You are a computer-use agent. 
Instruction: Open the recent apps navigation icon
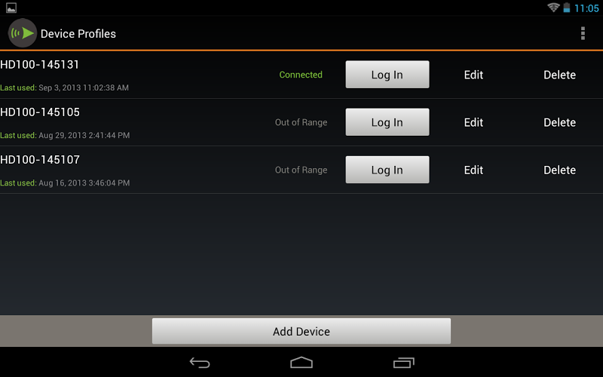(403, 363)
